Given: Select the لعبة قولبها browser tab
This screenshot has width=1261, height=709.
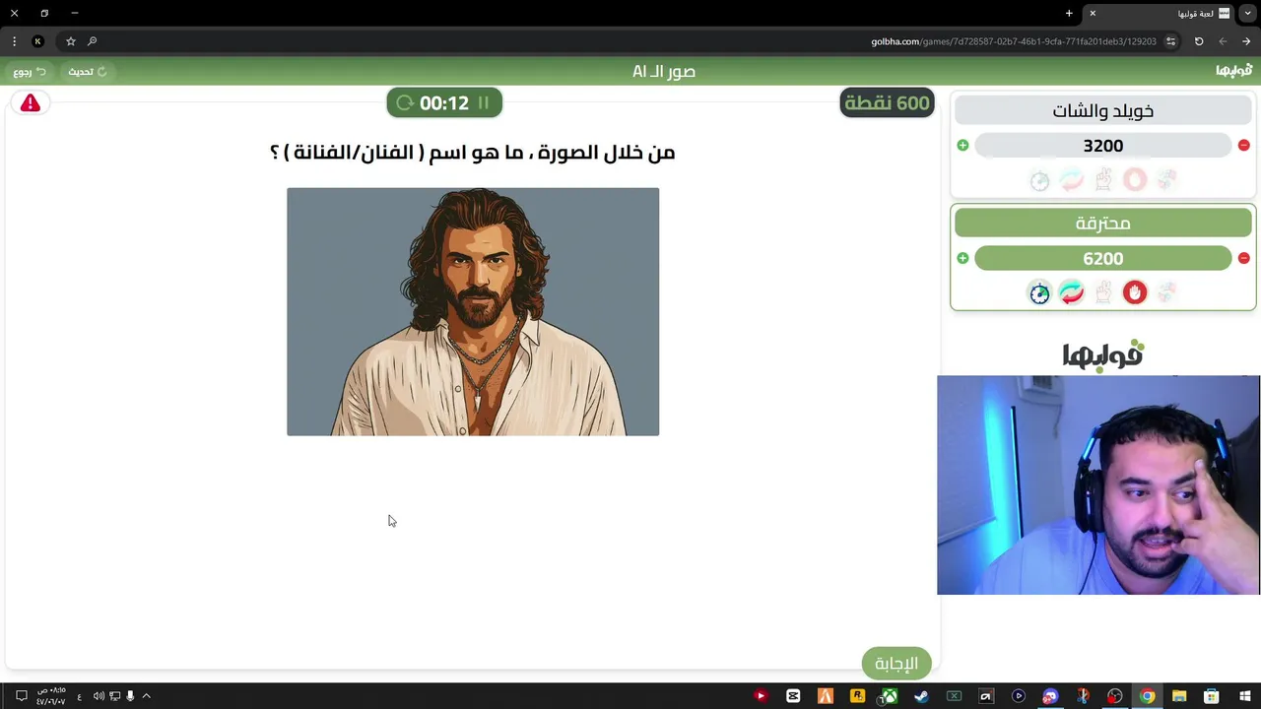Looking at the screenshot, I should click(1161, 14).
